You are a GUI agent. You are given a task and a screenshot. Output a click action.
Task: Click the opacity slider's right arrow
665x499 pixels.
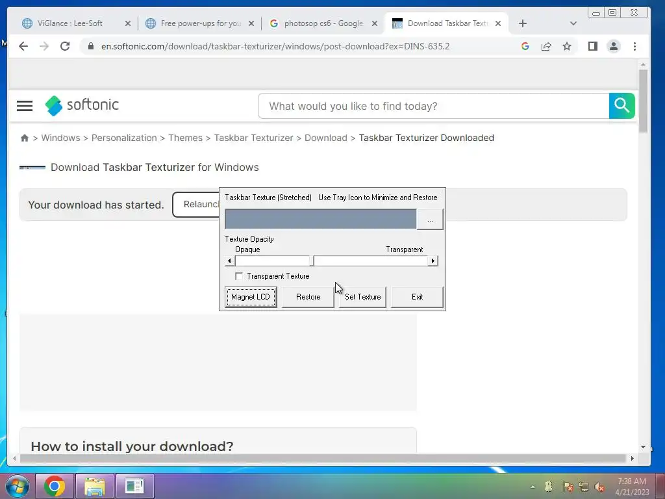(433, 261)
